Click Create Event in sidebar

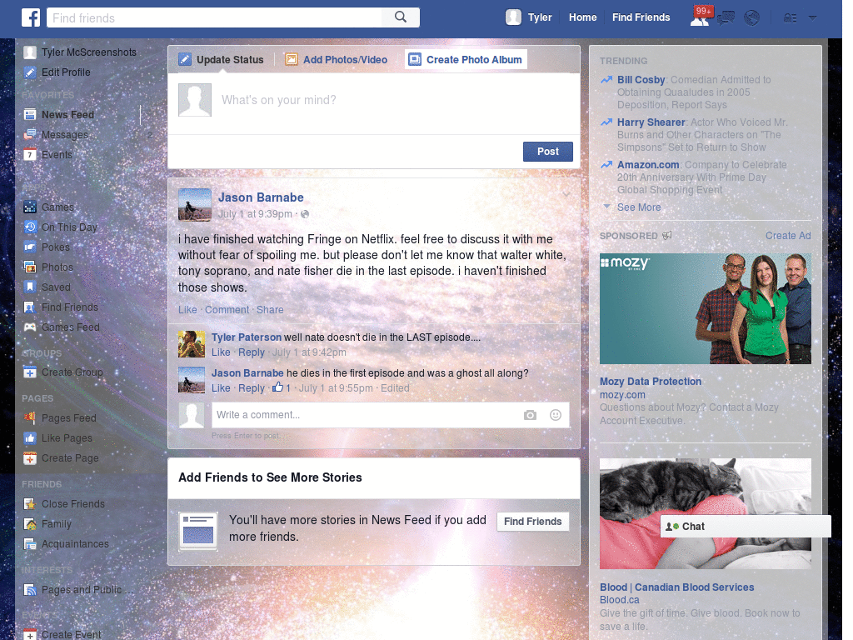coord(71,634)
